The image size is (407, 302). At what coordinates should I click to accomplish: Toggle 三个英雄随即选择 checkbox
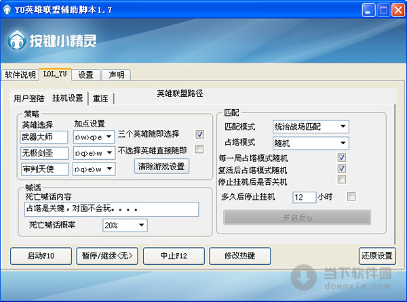pos(199,134)
